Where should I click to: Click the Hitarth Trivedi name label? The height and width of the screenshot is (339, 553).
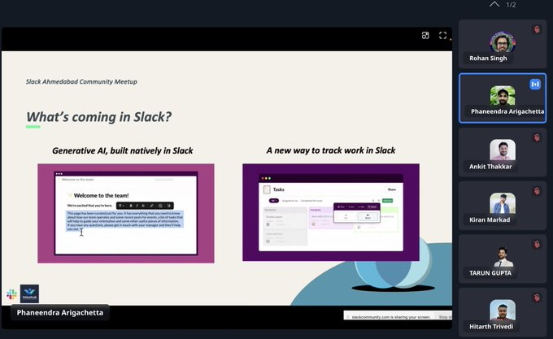pos(491,326)
